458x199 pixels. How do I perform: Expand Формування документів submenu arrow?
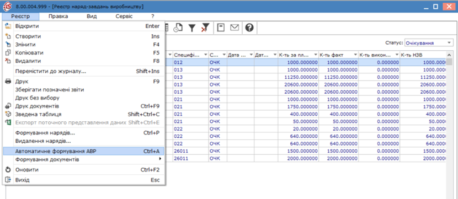(160, 159)
